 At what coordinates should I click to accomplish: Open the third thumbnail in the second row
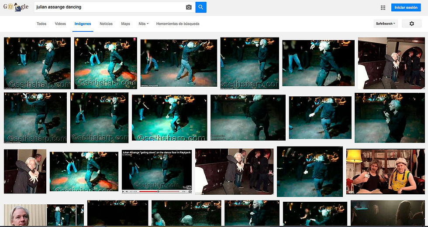coord(169,118)
